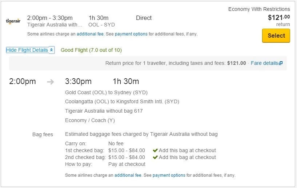The image size is (297, 188).
Task: Click 'Add this bag at checkout' for 1st bag
Action: pos(187,150)
